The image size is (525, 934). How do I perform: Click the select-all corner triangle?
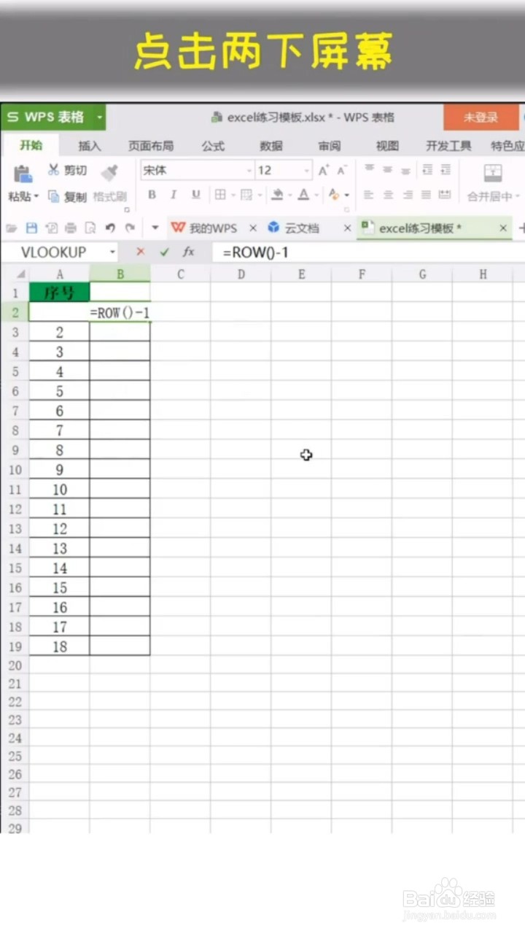(x=20, y=274)
